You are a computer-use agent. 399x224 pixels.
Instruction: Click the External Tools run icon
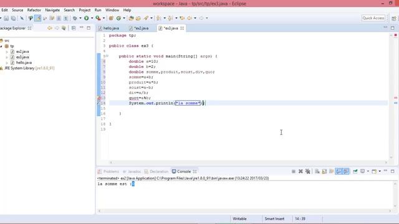(98, 18)
